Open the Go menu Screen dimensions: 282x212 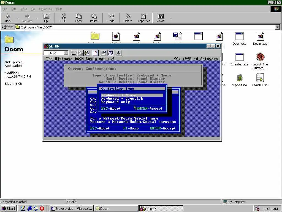[33, 9]
